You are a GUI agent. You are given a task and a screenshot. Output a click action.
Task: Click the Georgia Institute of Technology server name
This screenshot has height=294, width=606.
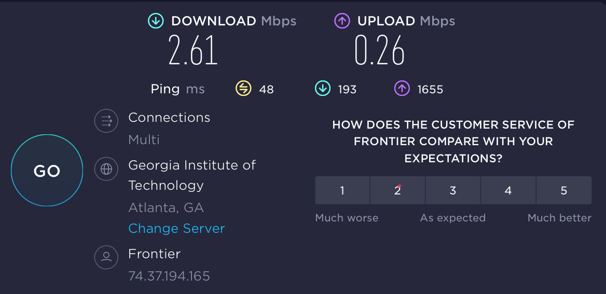click(x=191, y=175)
